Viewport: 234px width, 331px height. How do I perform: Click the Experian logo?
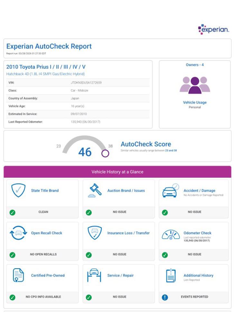[x=213, y=29]
